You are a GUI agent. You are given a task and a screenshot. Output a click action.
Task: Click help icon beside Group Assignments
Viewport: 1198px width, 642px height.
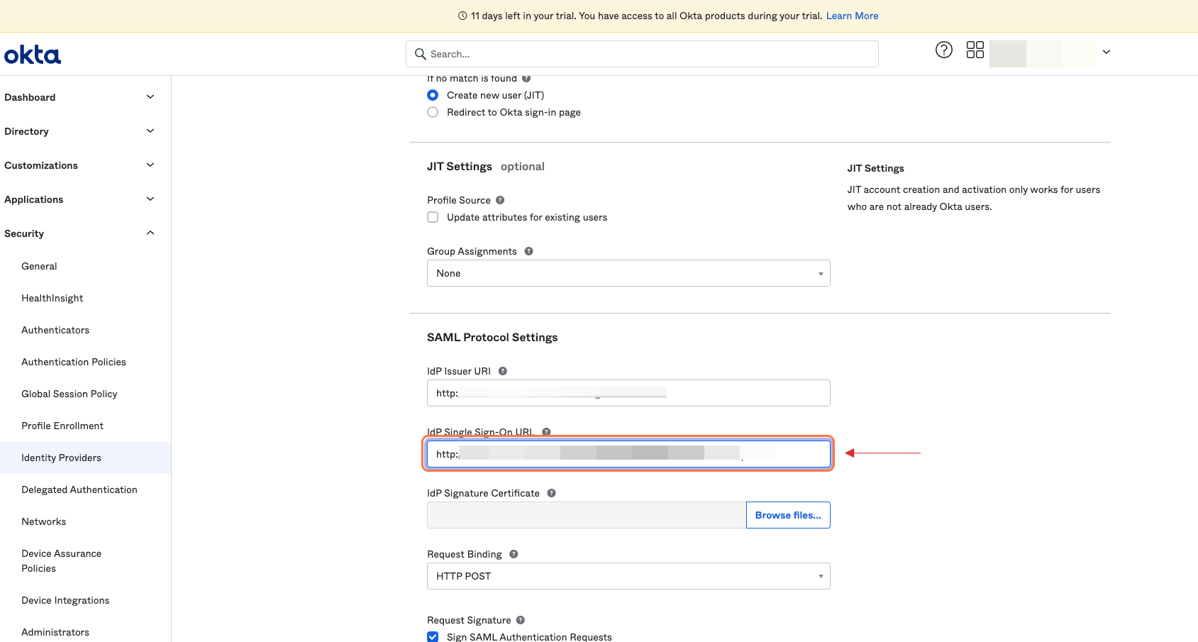tap(528, 251)
